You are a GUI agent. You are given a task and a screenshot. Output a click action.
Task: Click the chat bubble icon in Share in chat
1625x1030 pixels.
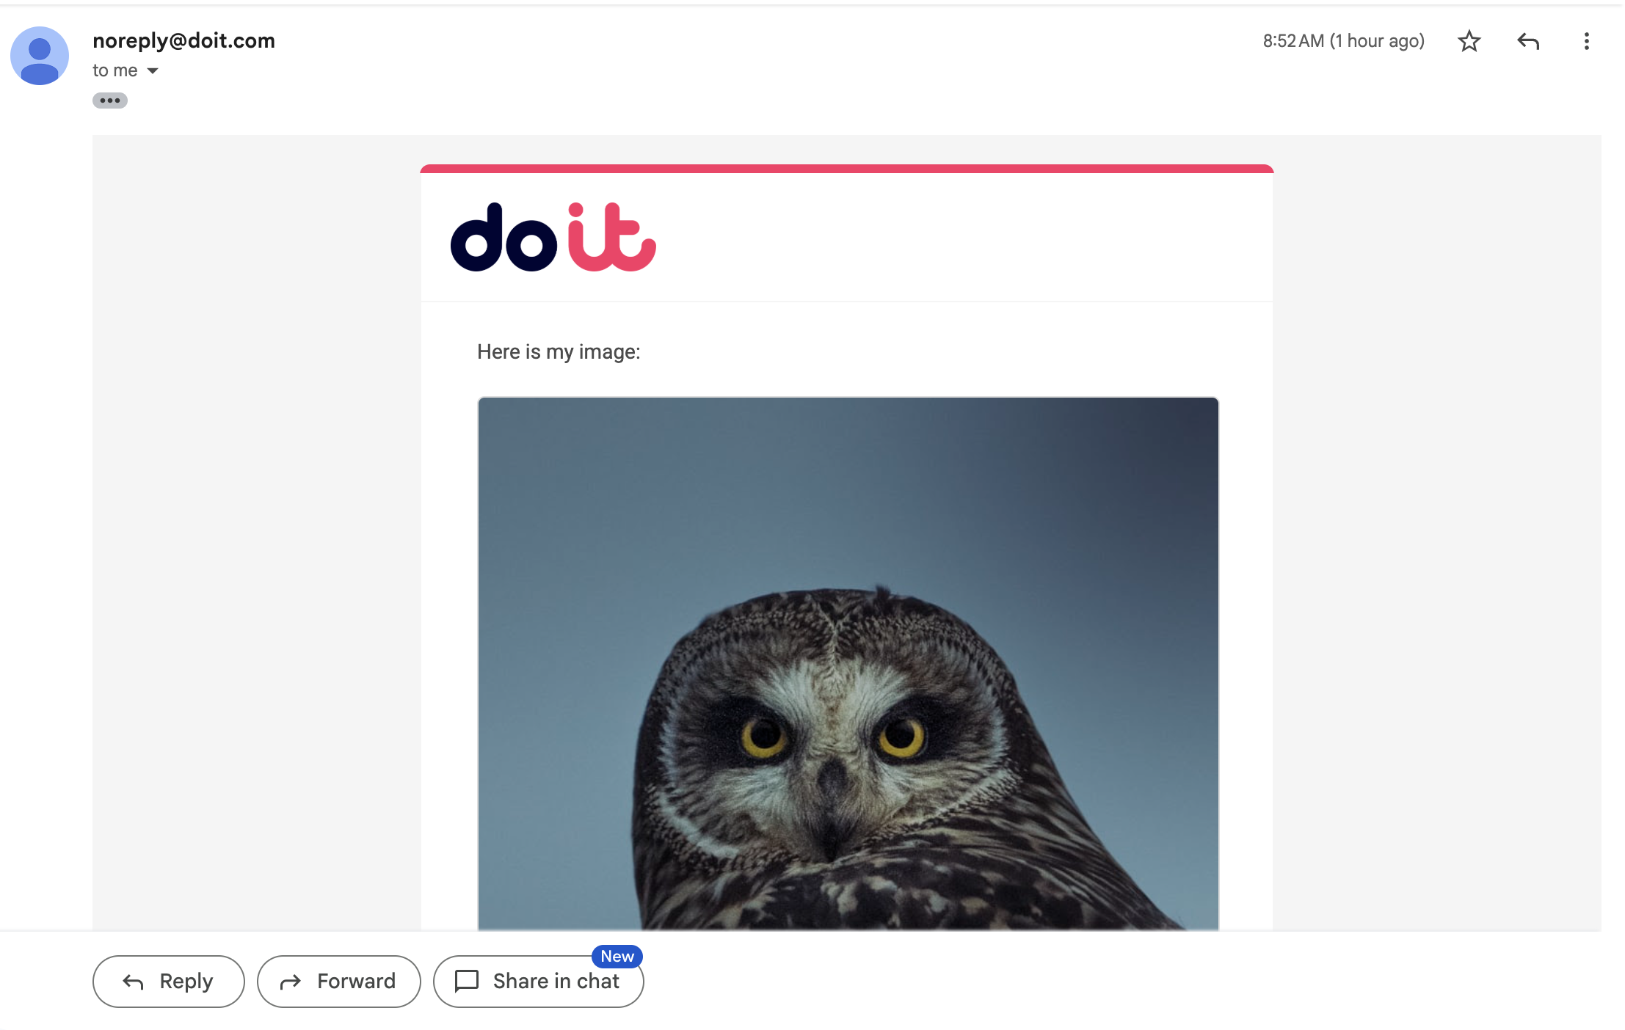[467, 981]
